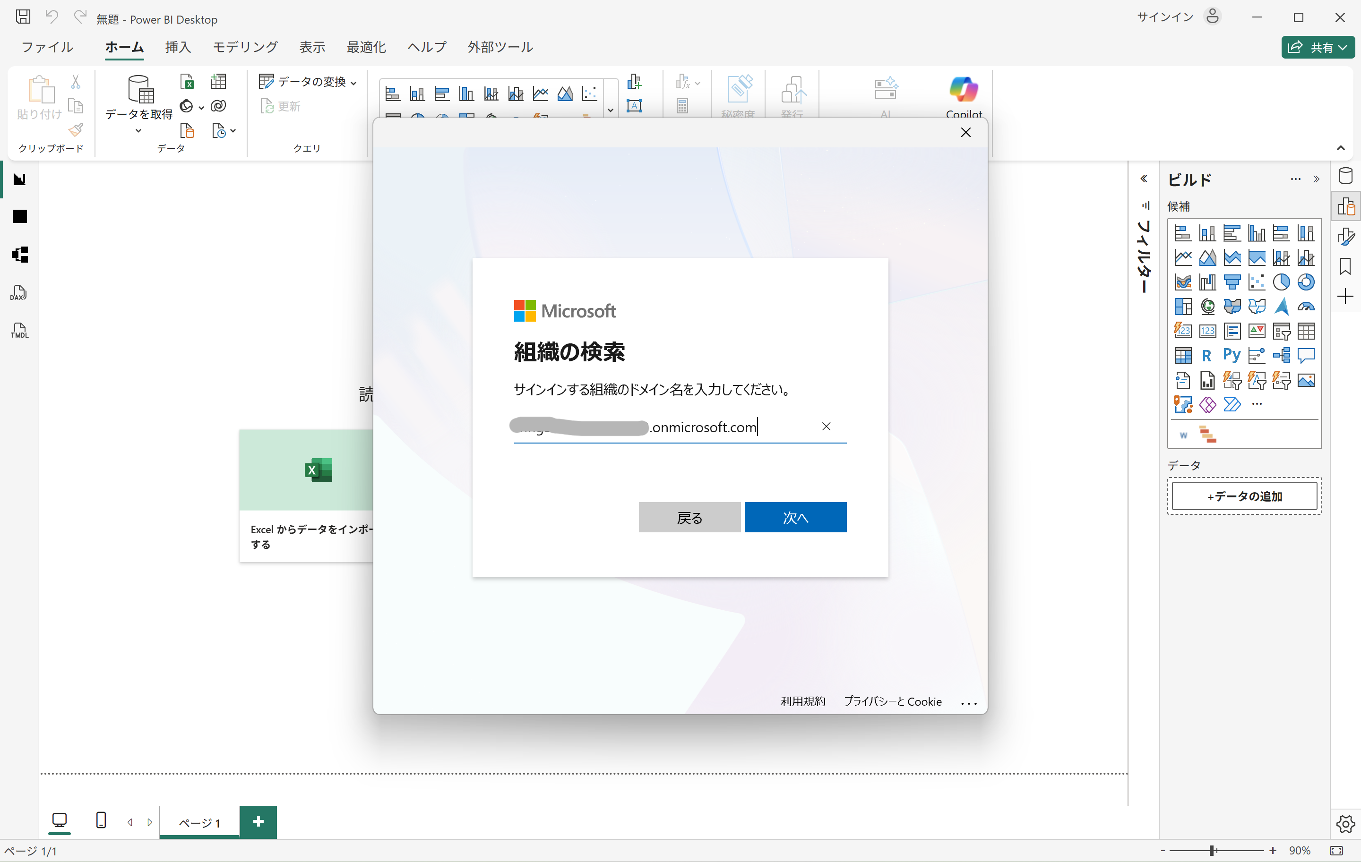
Task: Open the モデリング ribbon tab
Action: [245, 47]
